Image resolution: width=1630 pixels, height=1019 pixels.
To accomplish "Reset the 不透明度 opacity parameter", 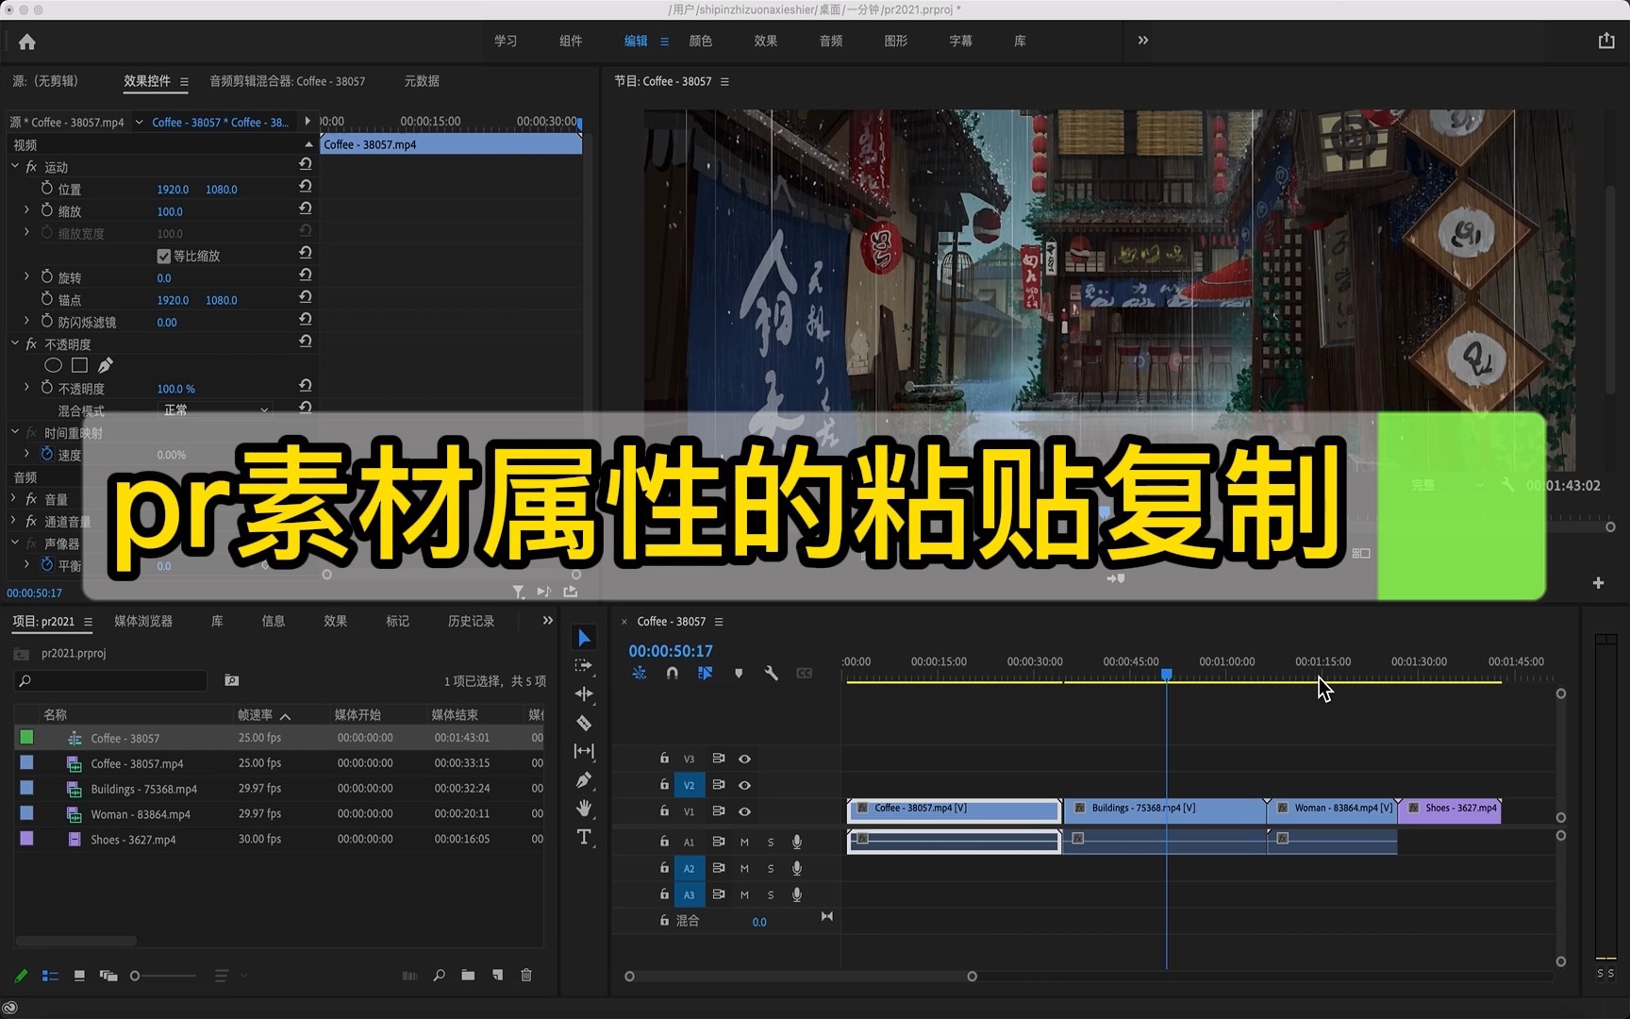I will 304,385.
